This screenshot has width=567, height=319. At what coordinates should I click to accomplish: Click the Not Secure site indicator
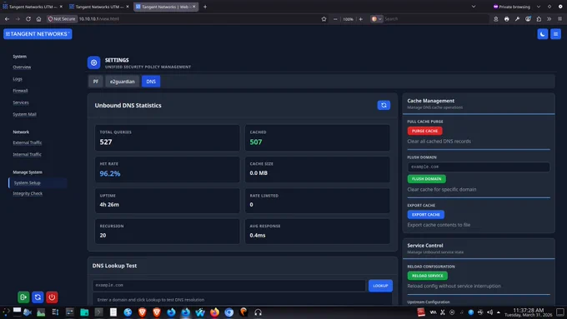point(62,19)
